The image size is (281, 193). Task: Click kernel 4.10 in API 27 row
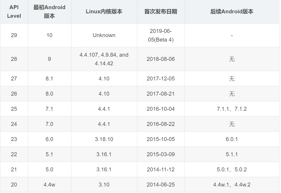coord(104,79)
